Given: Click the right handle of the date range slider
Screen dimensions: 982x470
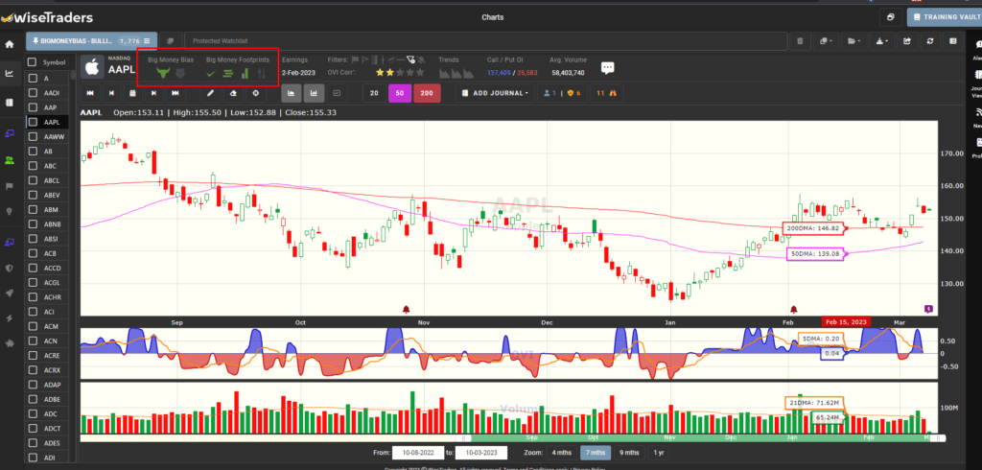Looking at the screenshot, I should (x=939, y=438).
